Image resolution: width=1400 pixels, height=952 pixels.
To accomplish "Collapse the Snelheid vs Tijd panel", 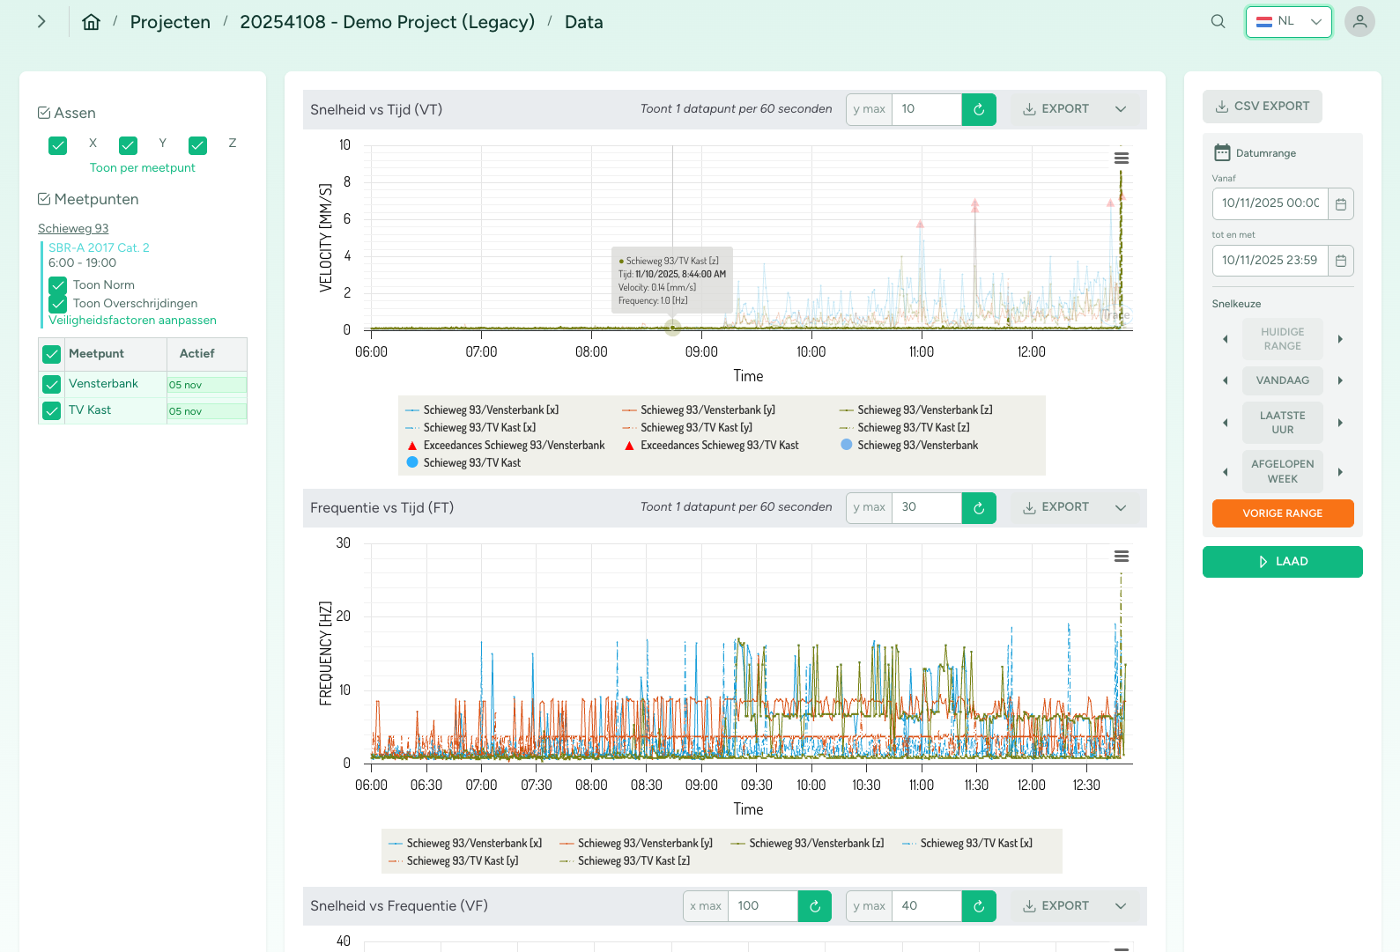I will coord(1121,109).
